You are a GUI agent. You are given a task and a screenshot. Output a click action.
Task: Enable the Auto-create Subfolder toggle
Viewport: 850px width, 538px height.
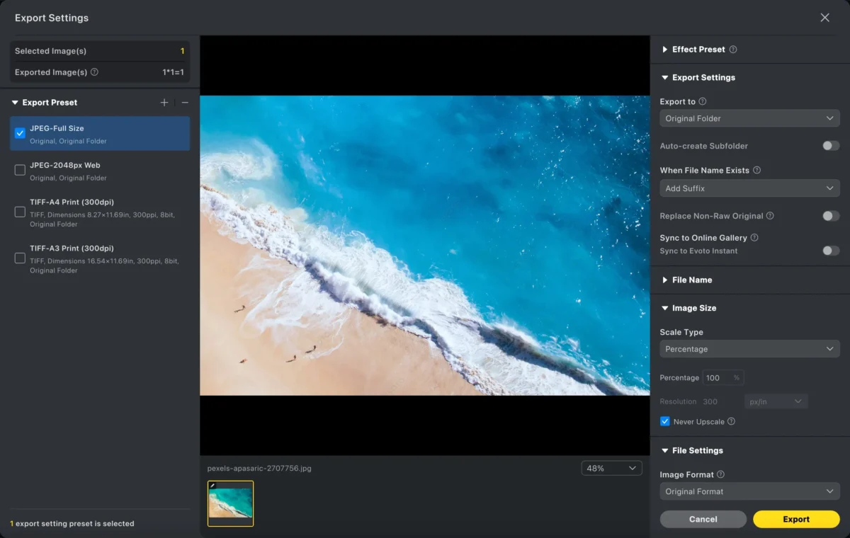pyautogui.click(x=831, y=146)
